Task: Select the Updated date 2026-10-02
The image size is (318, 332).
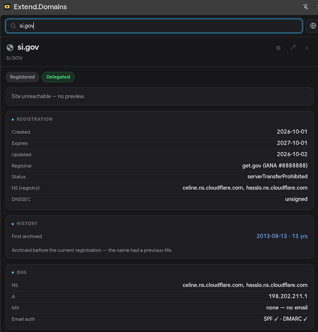Action: pos(292,154)
